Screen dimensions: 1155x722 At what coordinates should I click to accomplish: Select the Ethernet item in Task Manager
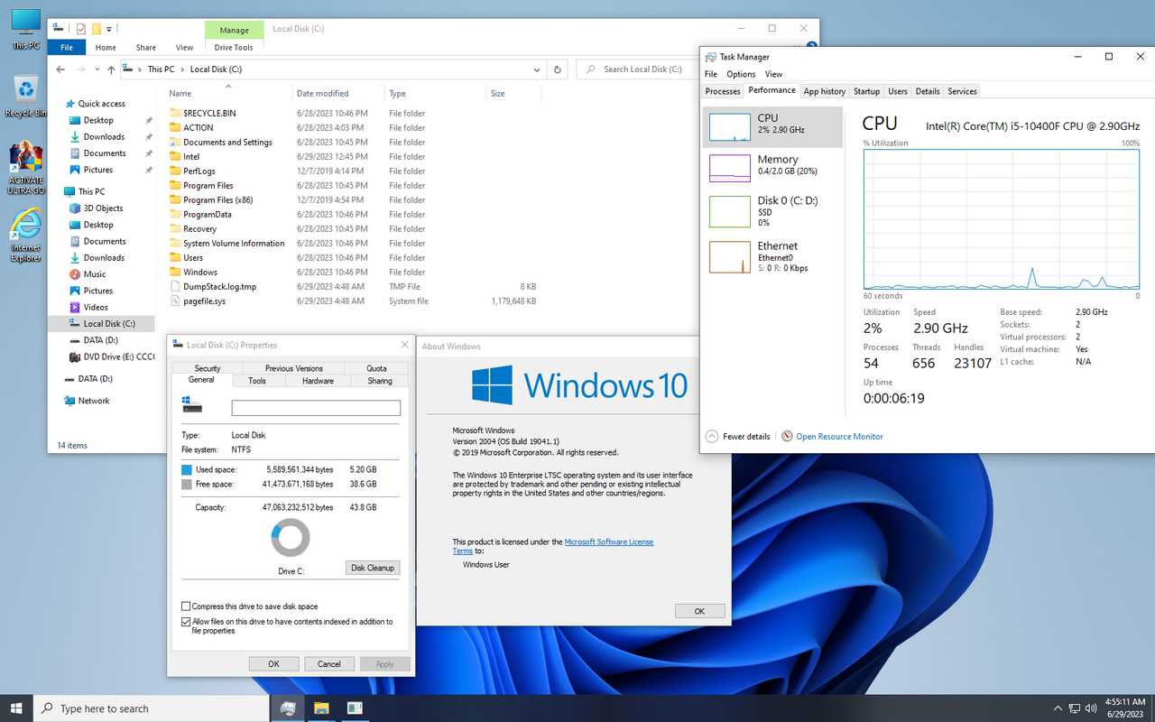tap(772, 256)
